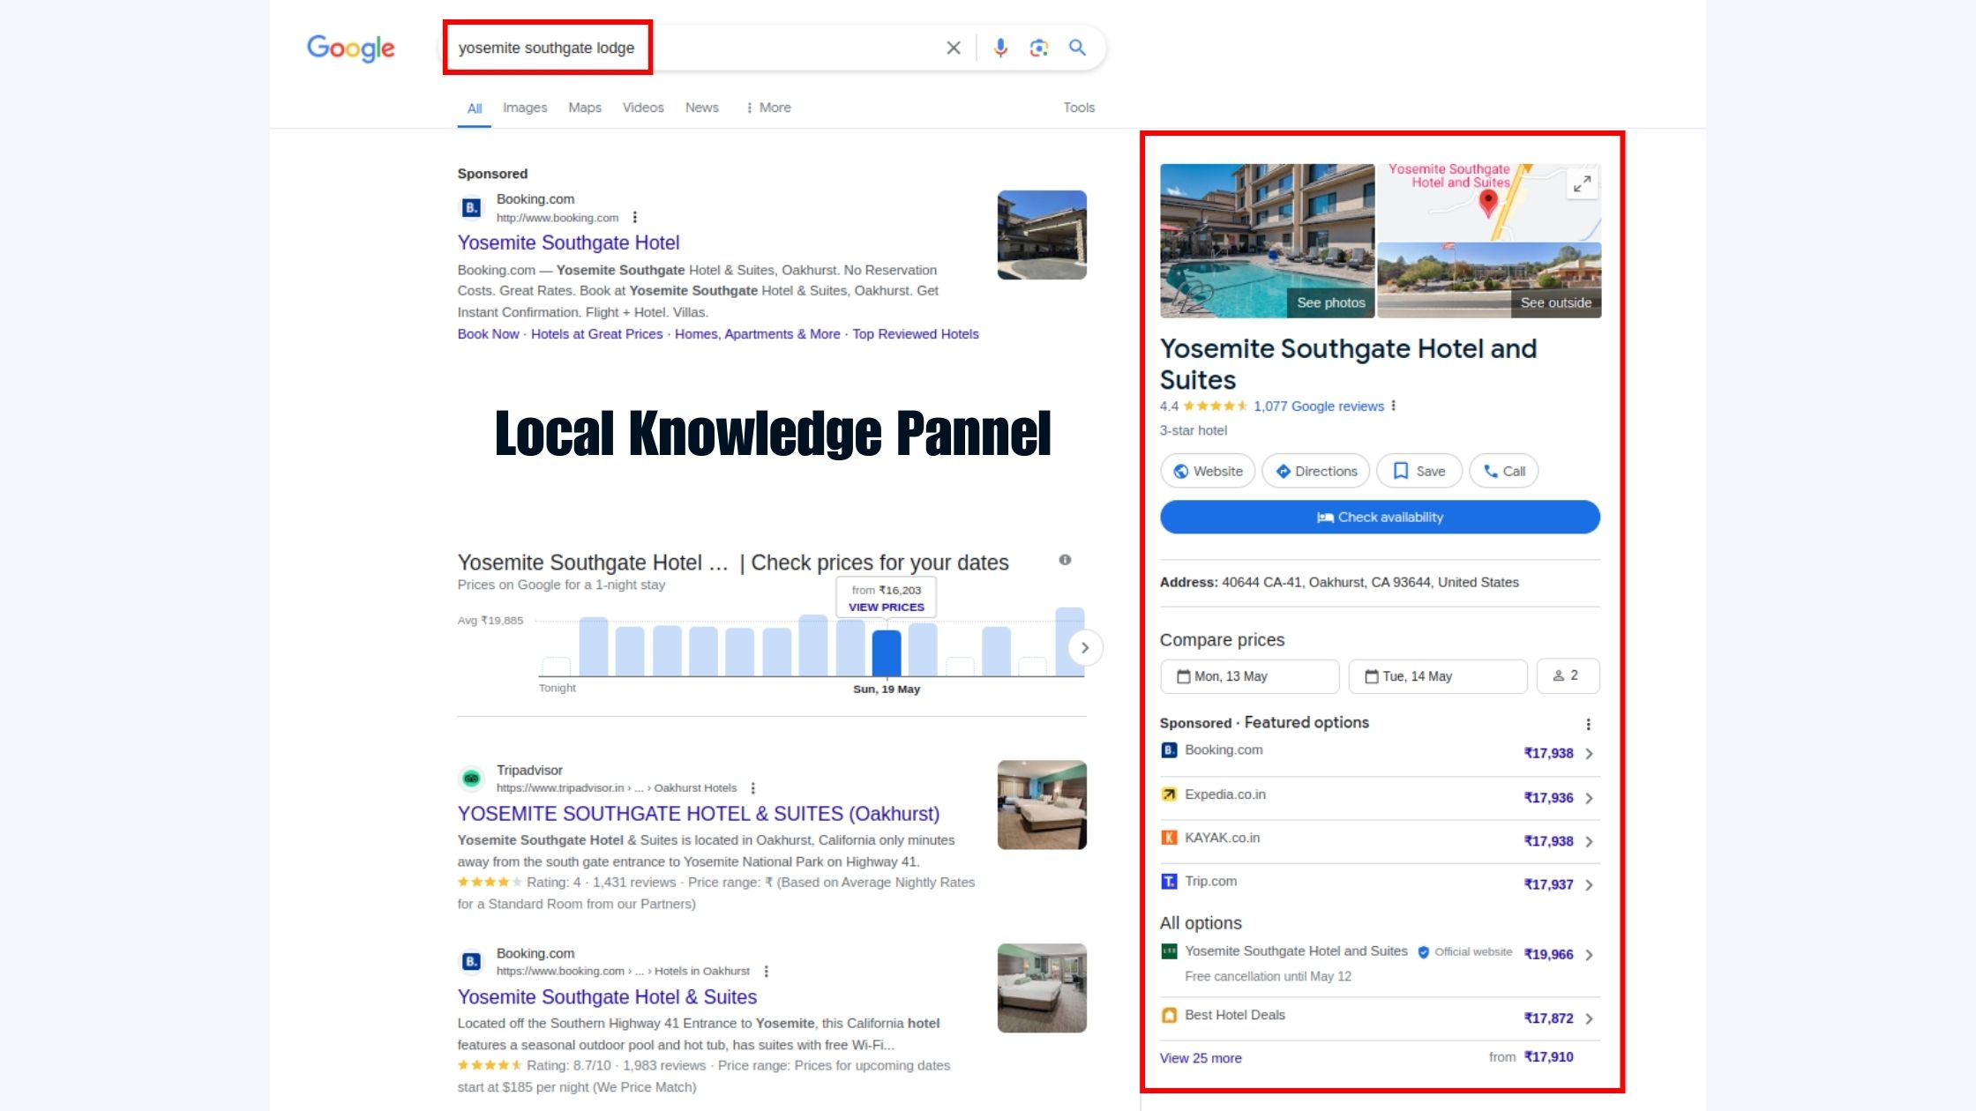Click three-dot menu next to Tripadvisor URL
The width and height of the screenshot is (1976, 1111).
pyautogui.click(x=752, y=788)
